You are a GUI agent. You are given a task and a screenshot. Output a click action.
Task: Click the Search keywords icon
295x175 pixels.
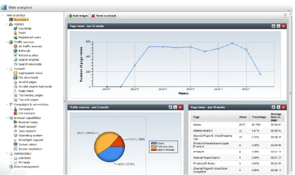click(x=15, y=64)
